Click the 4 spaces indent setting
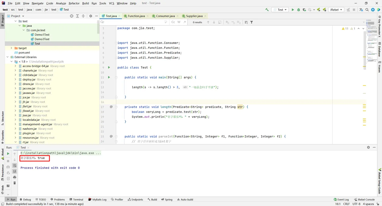Viewport: 382px width, 206px height. pyautogui.click(x=368, y=204)
